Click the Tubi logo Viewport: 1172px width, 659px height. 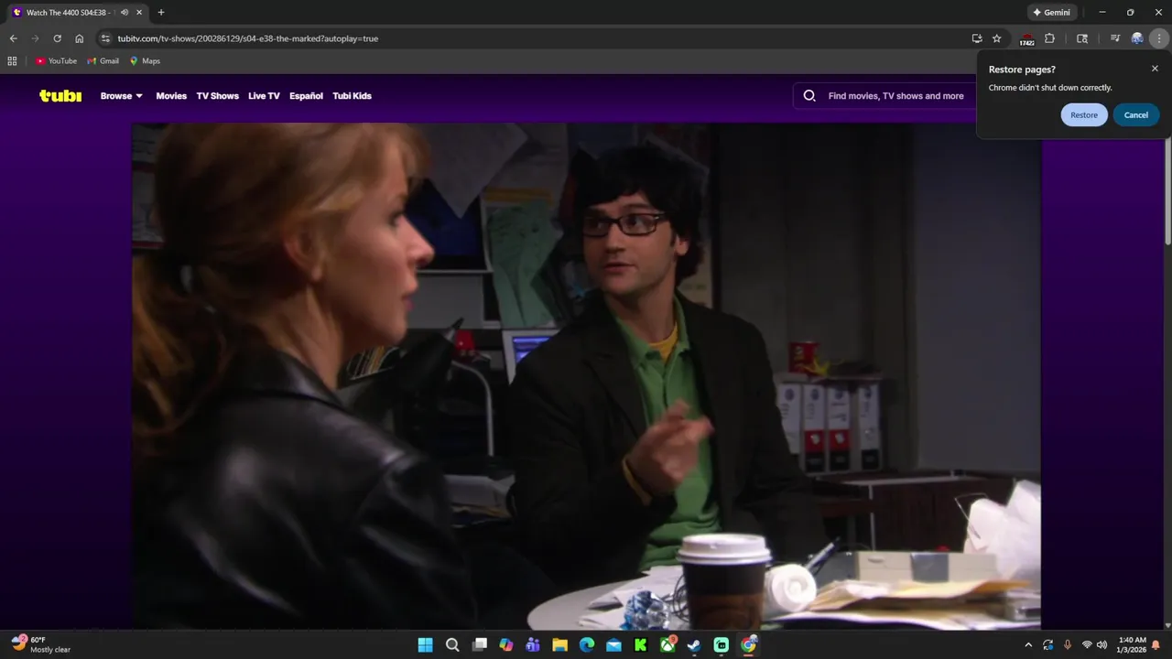tap(60, 95)
